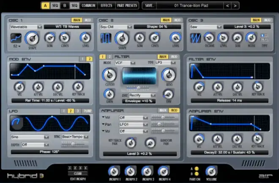Click the Pan modulation amount slider

tap(162, 125)
